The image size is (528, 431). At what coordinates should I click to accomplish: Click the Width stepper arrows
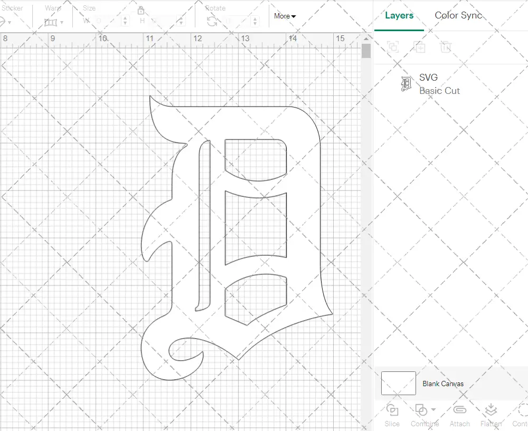coord(125,21)
